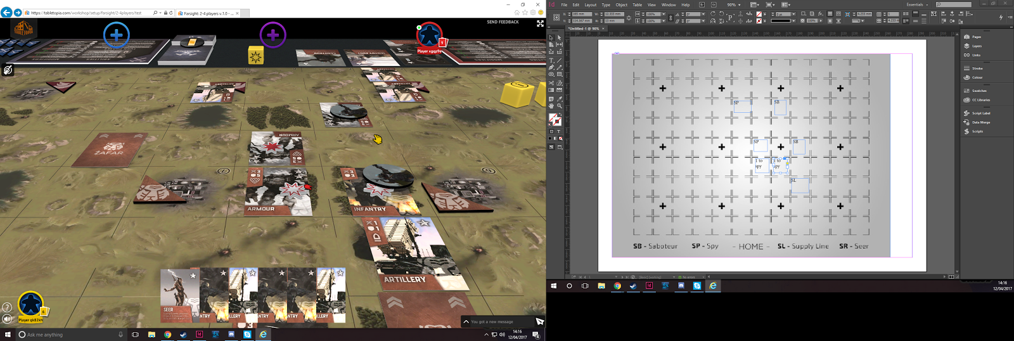Click Cortana Ask me anything search box

point(70,335)
